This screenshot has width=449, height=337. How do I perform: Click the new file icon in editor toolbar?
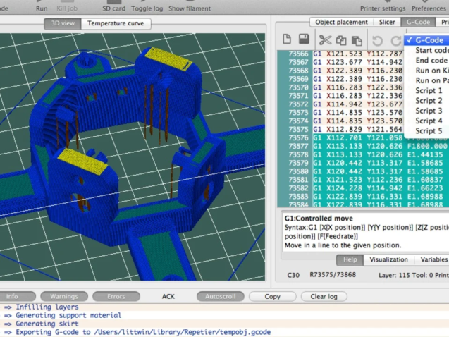click(x=287, y=40)
